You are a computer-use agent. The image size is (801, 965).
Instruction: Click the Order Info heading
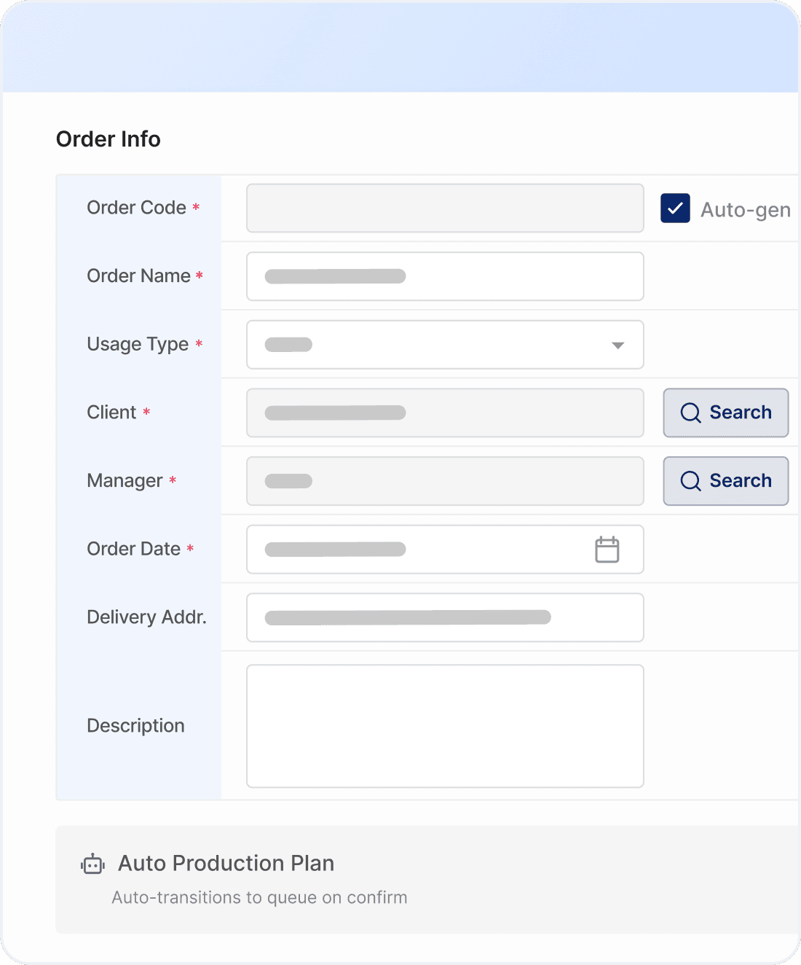(x=108, y=139)
